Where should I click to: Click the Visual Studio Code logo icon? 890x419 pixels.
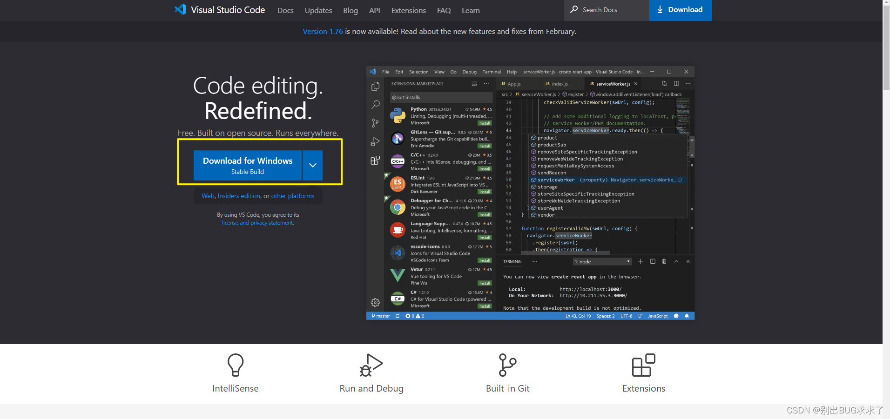point(180,10)
